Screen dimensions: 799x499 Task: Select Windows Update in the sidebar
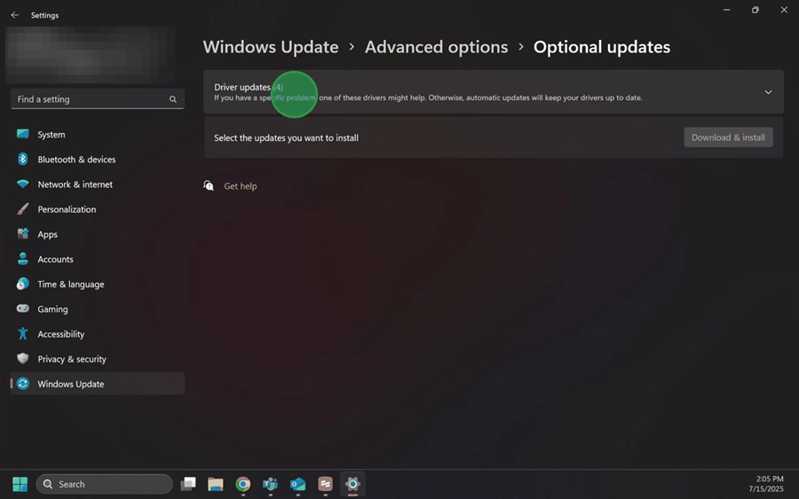point(70,384)
